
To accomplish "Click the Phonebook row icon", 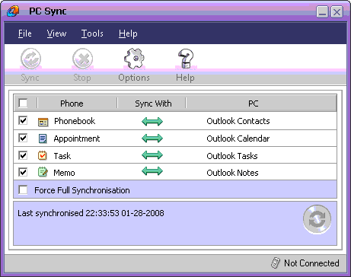I will point(43,122).
